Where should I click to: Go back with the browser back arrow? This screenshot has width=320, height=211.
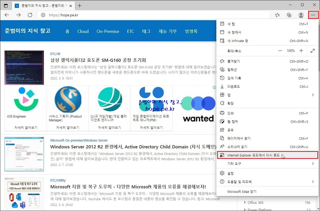(x=7, y=15)
